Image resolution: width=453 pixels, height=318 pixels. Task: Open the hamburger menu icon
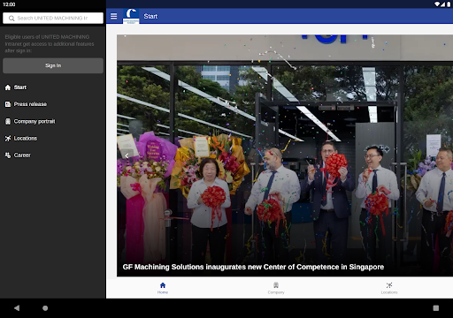coord(113,16)
